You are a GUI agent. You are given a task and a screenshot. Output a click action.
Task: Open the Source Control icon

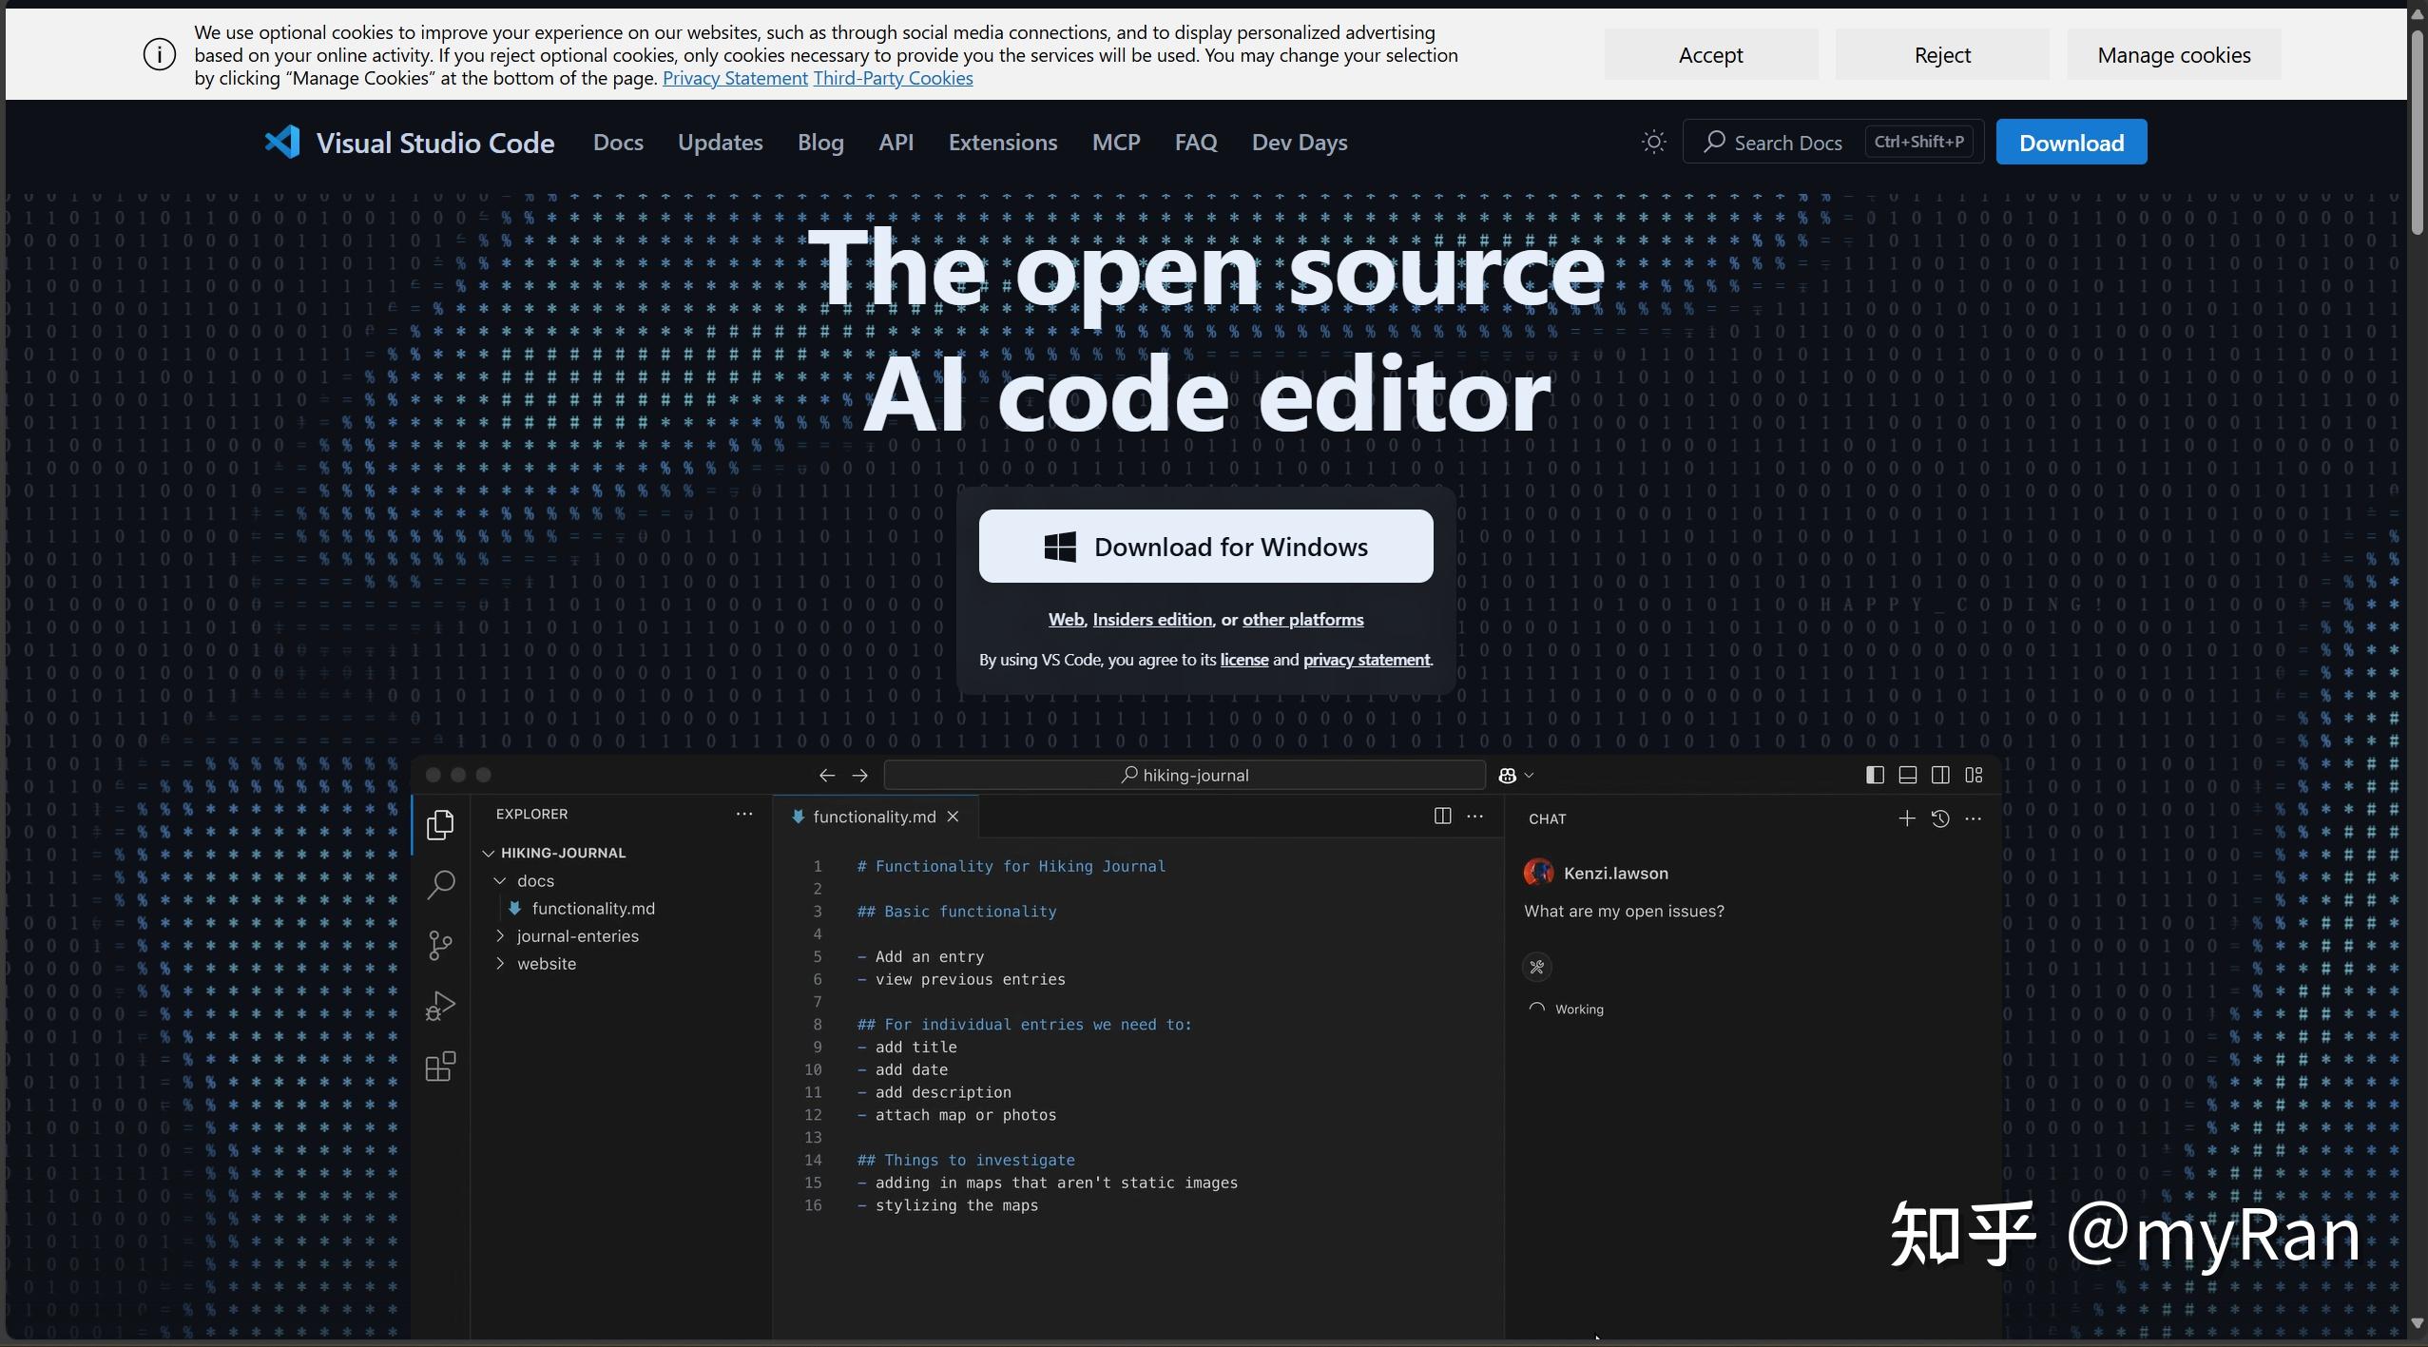pos(440,945)
